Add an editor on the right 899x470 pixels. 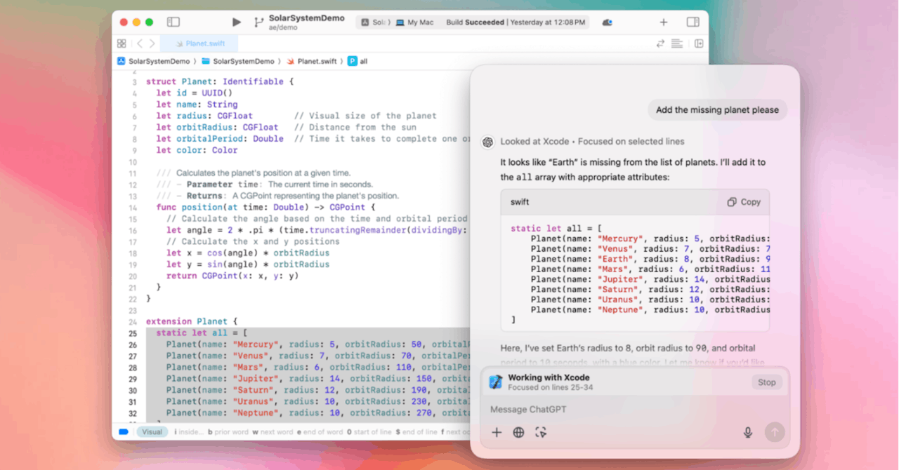click(699, 43)
